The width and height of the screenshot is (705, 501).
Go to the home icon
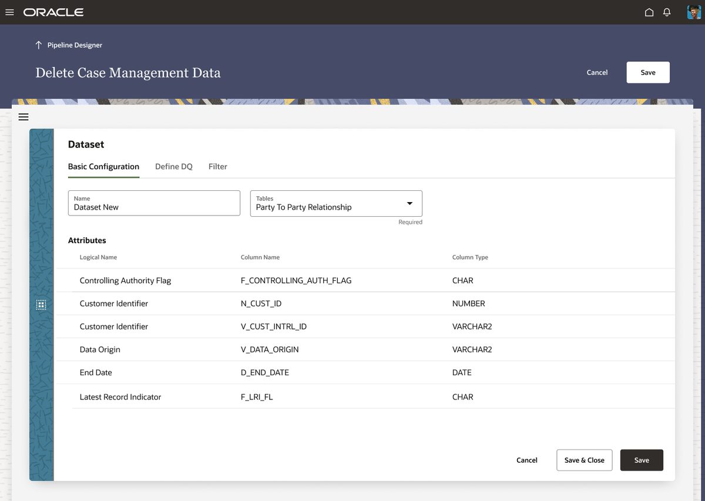[x=649, y=12]
